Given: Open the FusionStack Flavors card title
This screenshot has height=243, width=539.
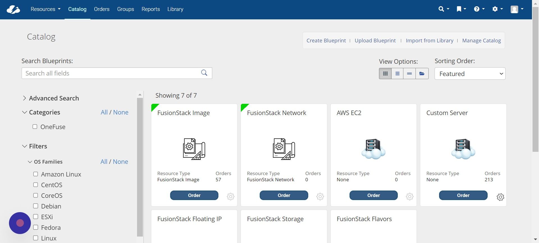Looking at the screenshot, I should [364, 219].
